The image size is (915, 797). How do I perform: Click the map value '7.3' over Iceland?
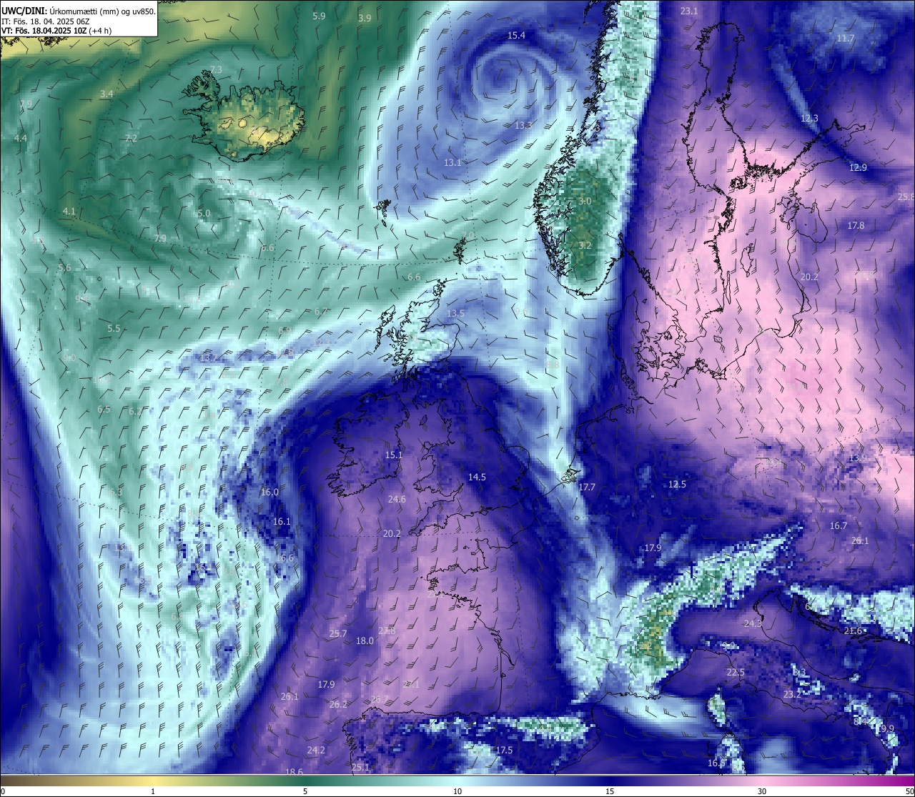point(216,69)
